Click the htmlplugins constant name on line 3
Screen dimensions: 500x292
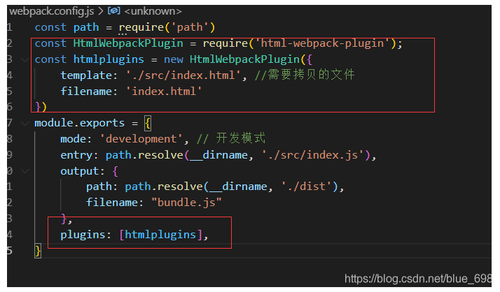pos(109,59)
